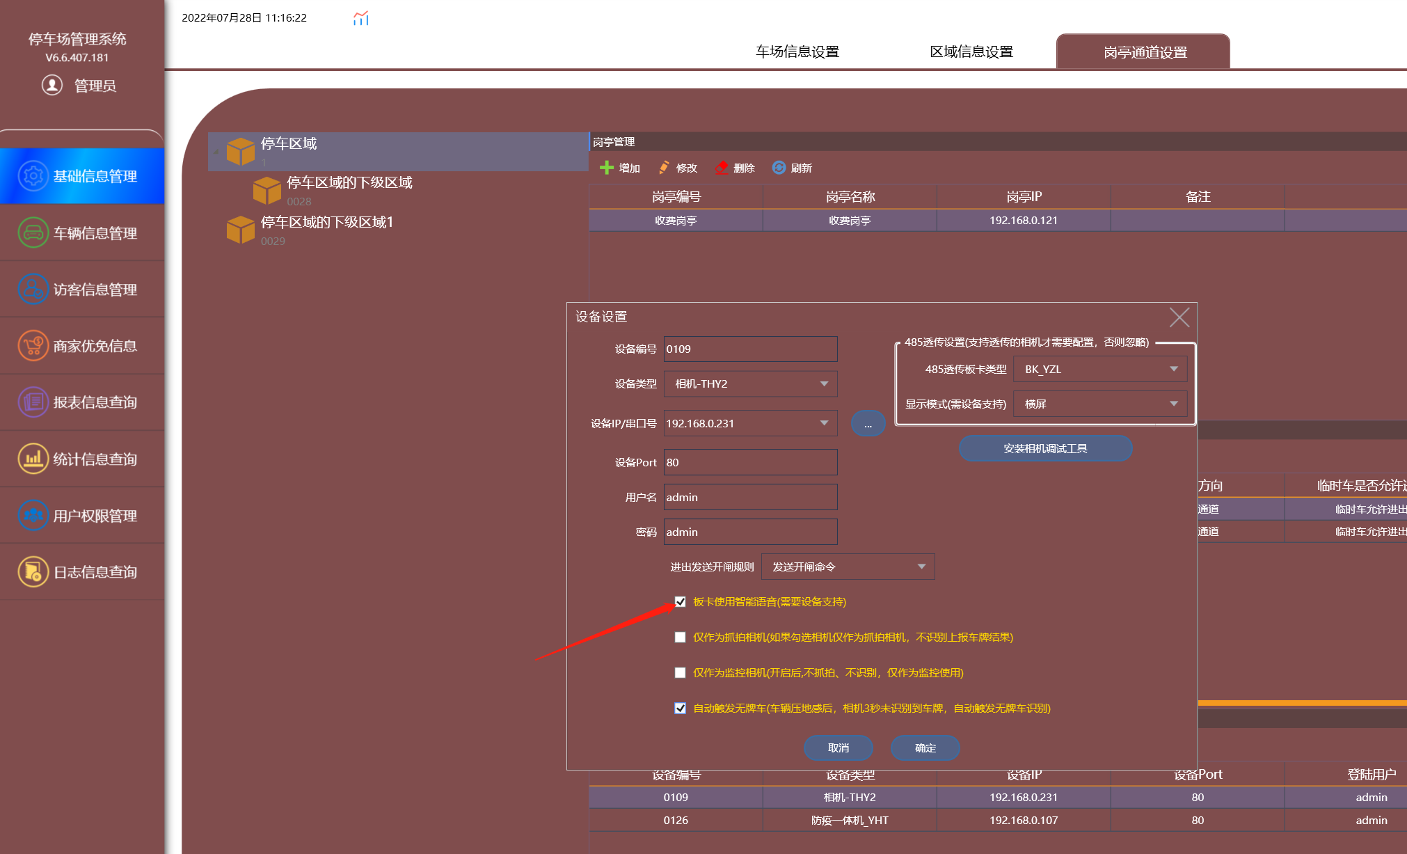Select the 岗亭通道设置 tab

1143,52
